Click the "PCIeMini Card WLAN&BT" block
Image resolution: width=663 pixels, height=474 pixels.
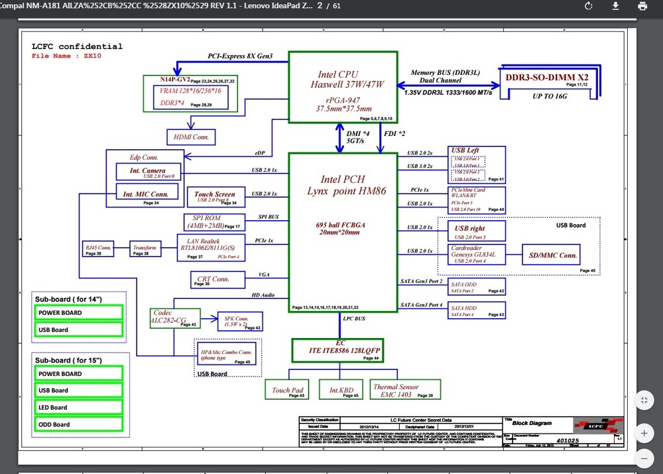477,200
